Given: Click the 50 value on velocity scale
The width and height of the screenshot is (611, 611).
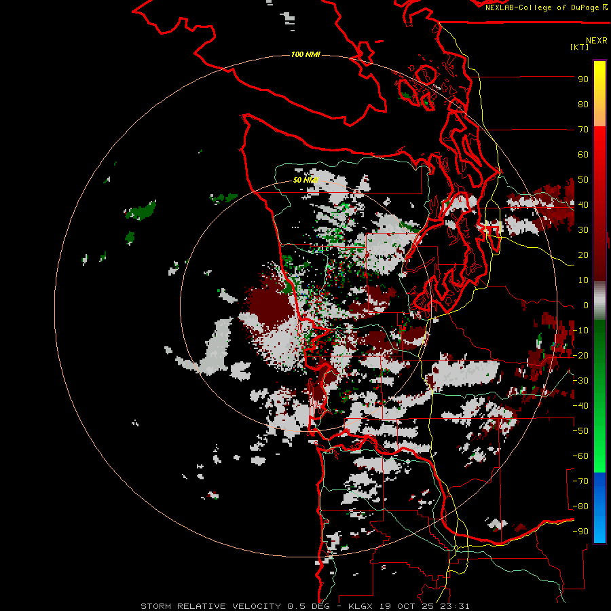Looking at the screenshot, I should pyautogui.click(x=583, y=180).
